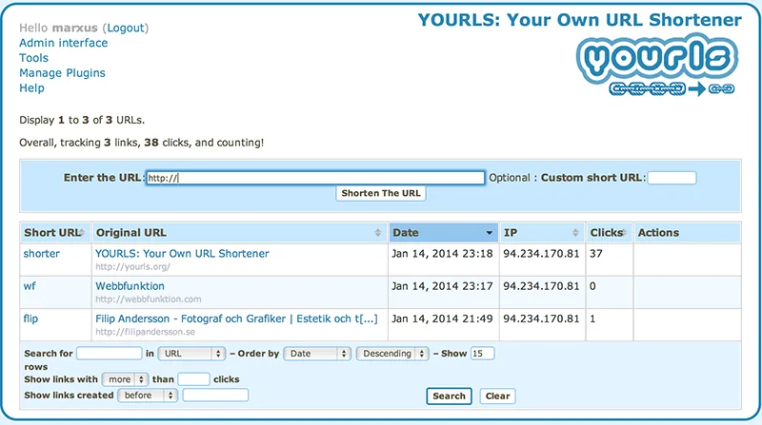Screen dimensions: 762x425
Task: Open the YOURLS title link in header
Action: pos(580,20)
